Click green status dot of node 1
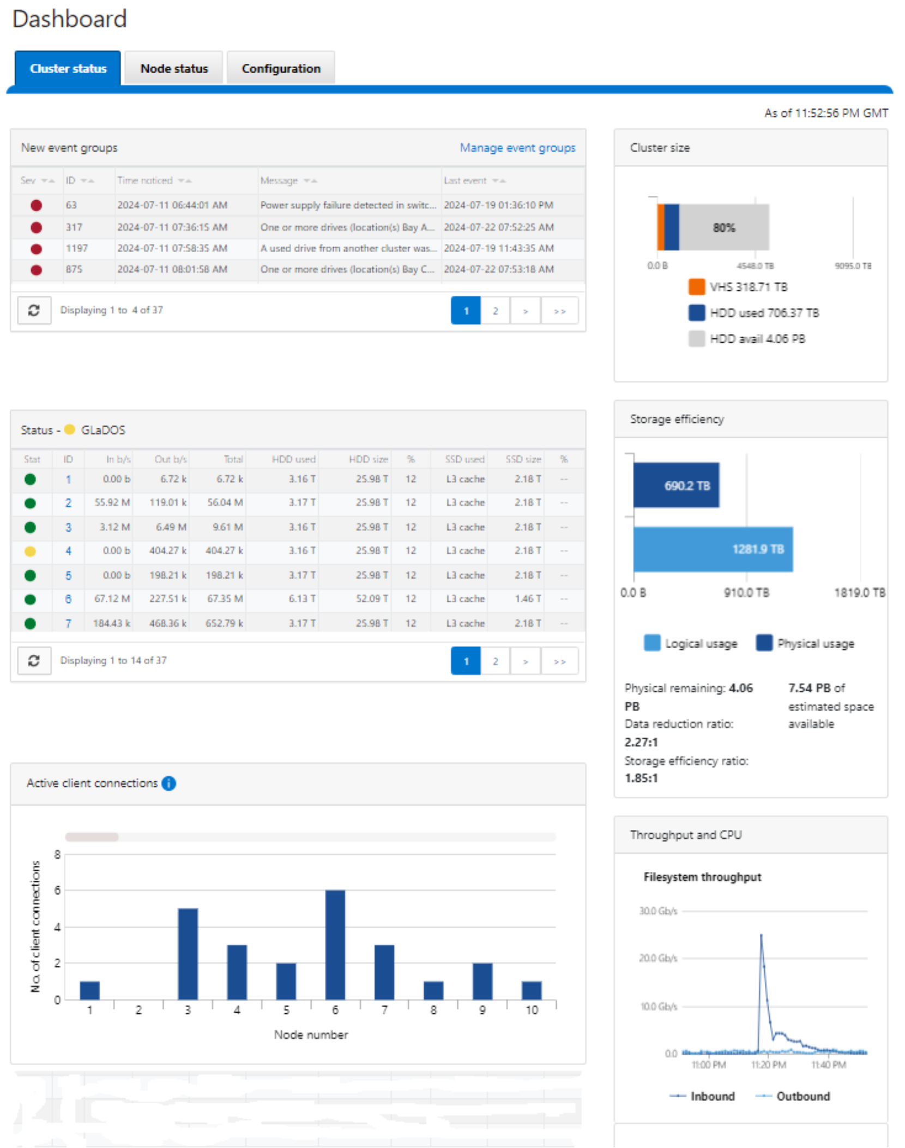This screenshot has height=1148, width=905. [31, 479]
